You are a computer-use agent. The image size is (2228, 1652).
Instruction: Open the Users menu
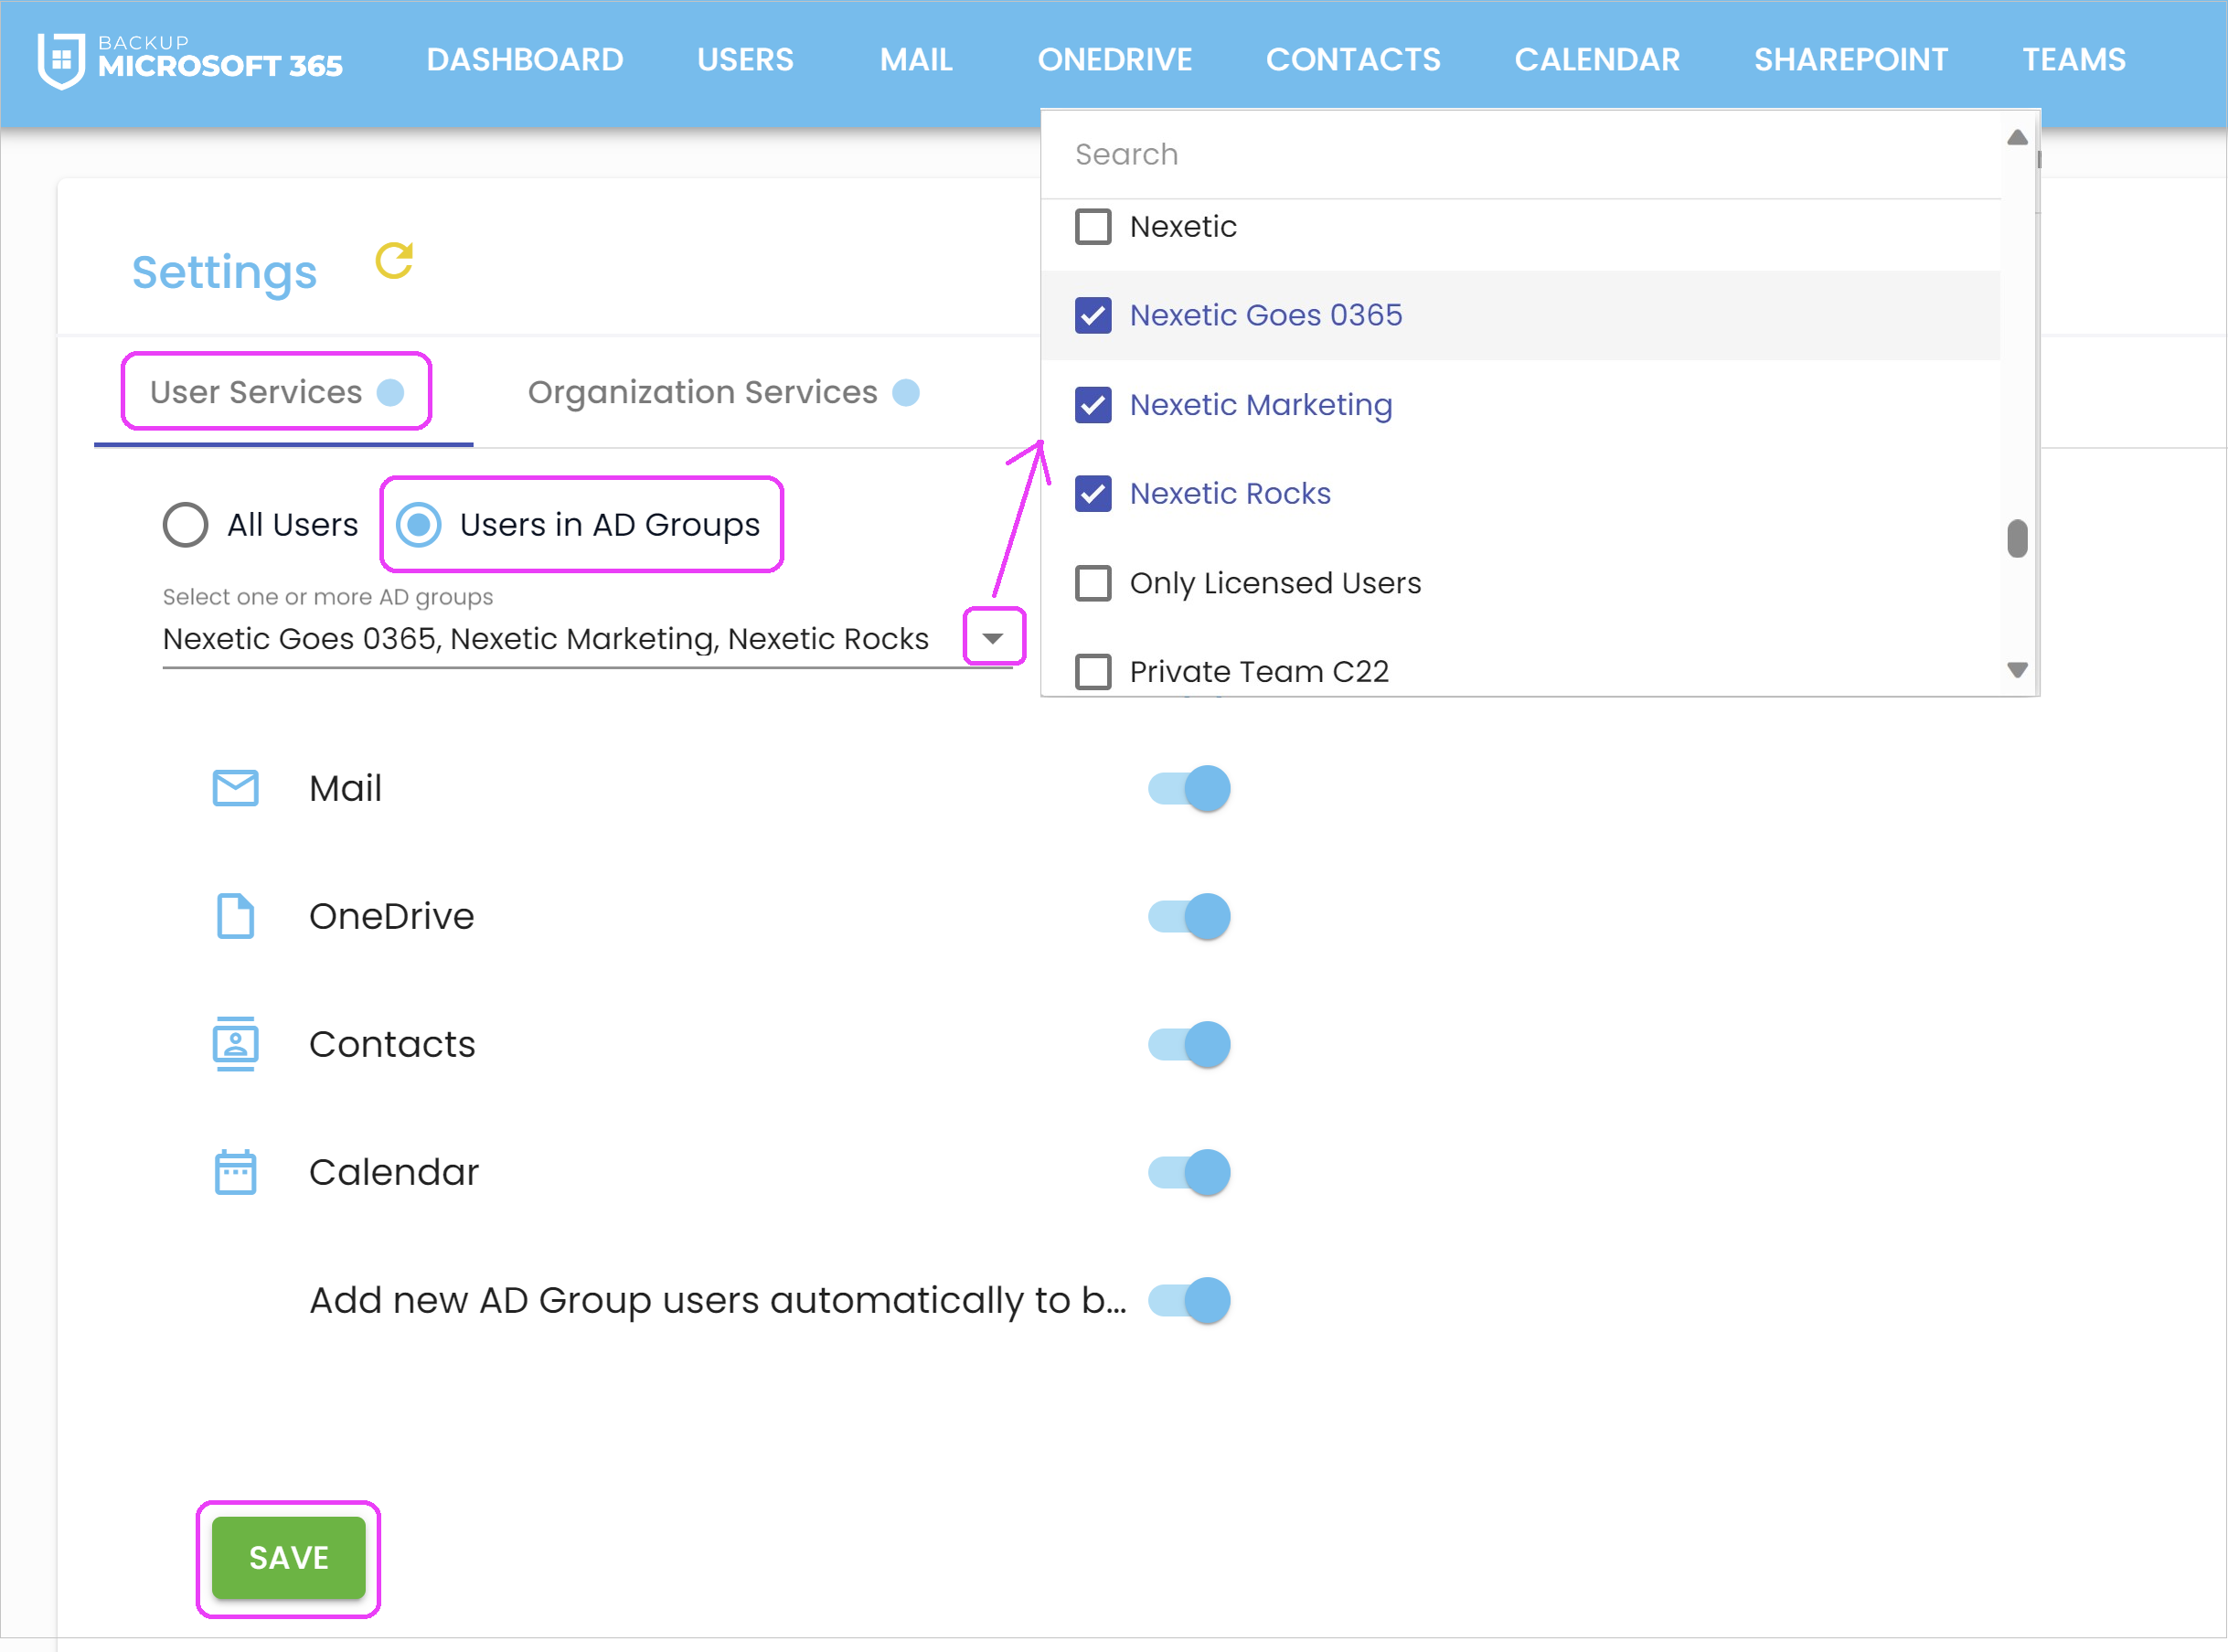pyautogui.click(x=745, y=60)
